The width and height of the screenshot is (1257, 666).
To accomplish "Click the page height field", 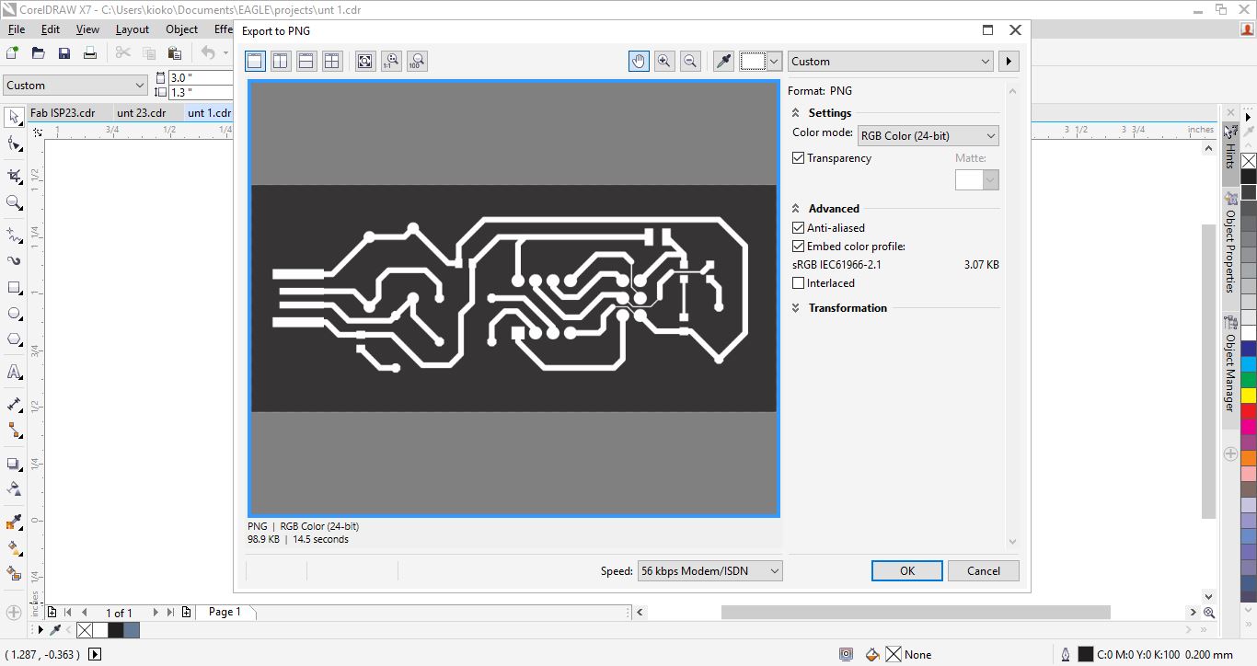I will pos(200,93).
